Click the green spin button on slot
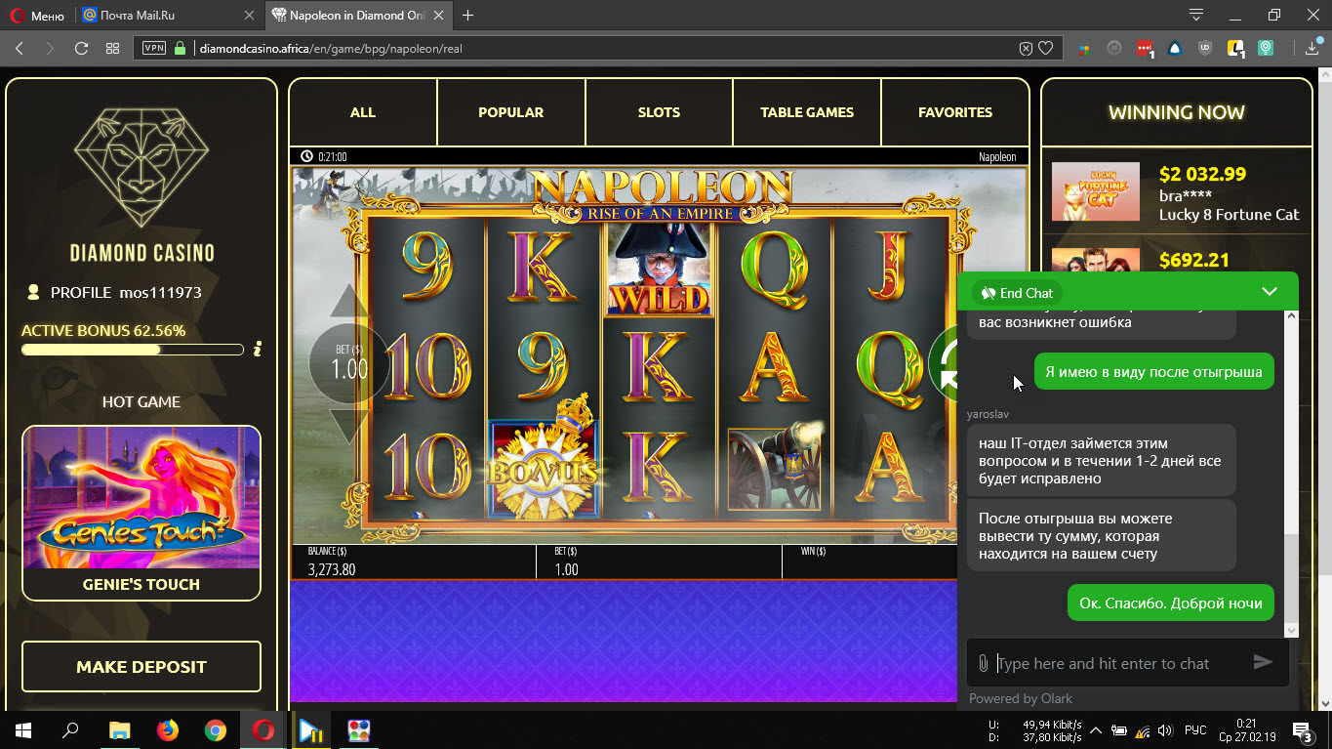Viewport: 1332px width, 749px height. click(x=943, y=365)
